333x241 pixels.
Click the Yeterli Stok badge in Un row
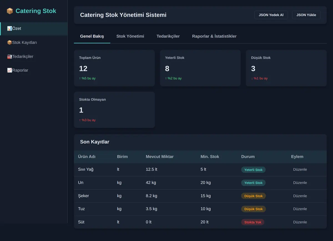(x=253, y=183)
